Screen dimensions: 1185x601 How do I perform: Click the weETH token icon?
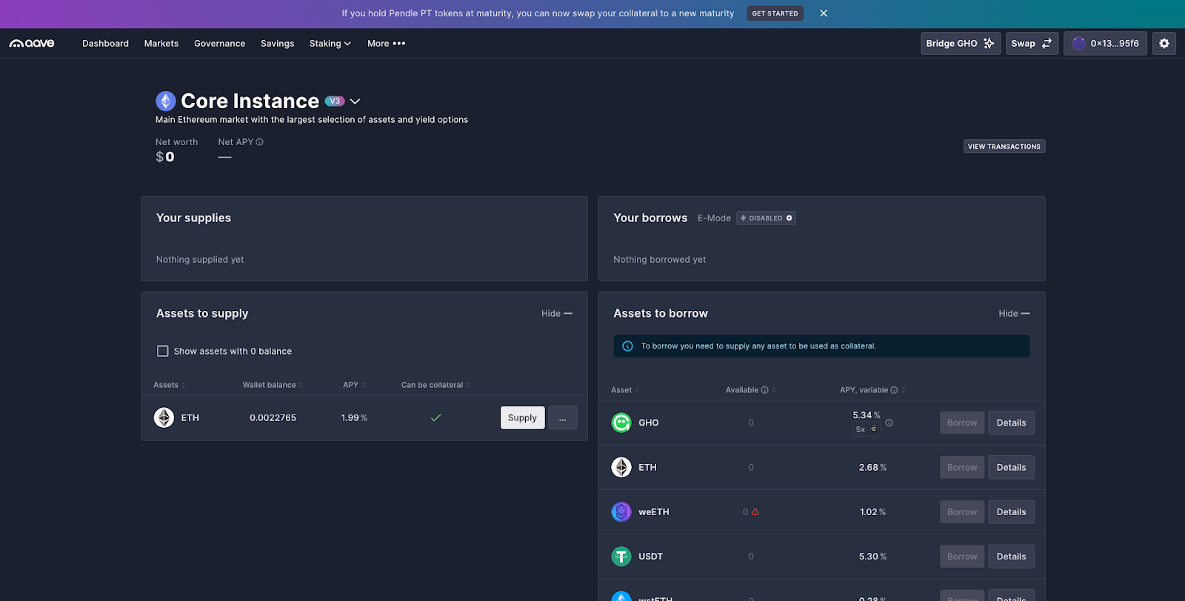[621, 511]
